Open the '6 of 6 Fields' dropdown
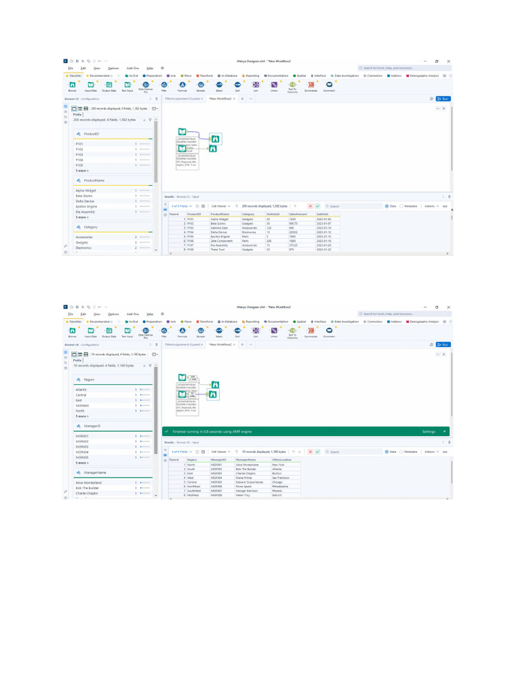The image size is (516, 689). [x=181, y=206]
